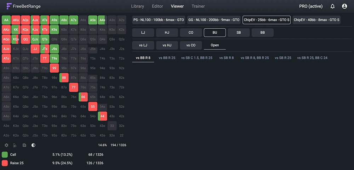This screenshot has width=354, height=170.
Task: Choose the SB position button
Action: (x=239, y=33)
